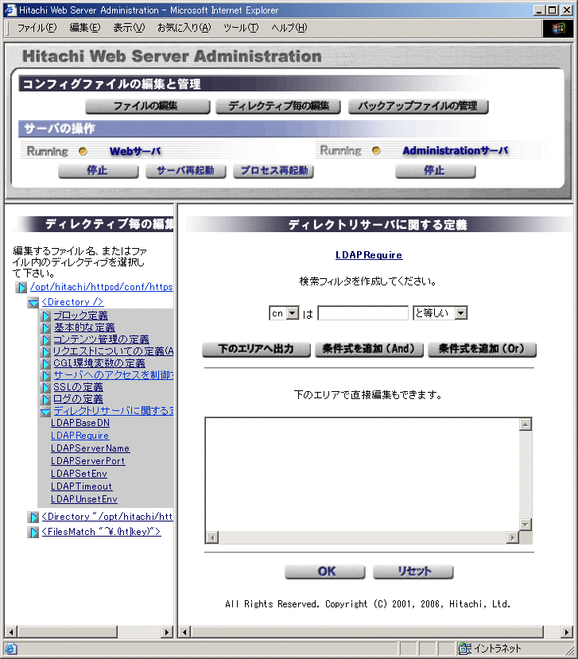The height and width of the screenshot is (659, 578).
Task: Open the お気に入り(A) menu
Action: click(x=184, y=28)
